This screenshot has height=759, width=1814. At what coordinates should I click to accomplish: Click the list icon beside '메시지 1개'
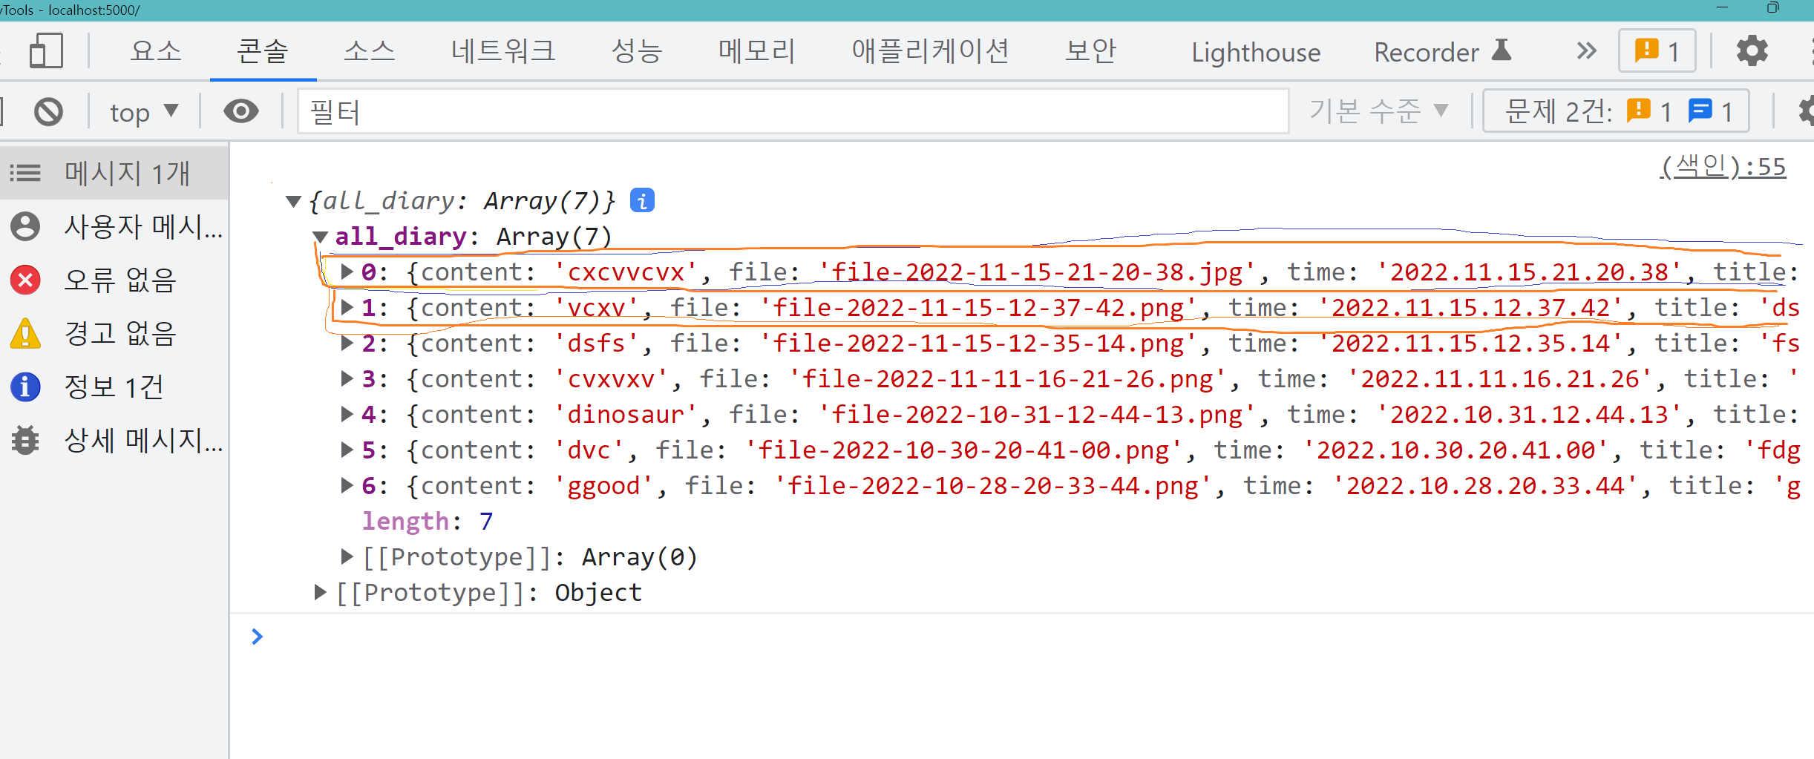click(25, 173)
